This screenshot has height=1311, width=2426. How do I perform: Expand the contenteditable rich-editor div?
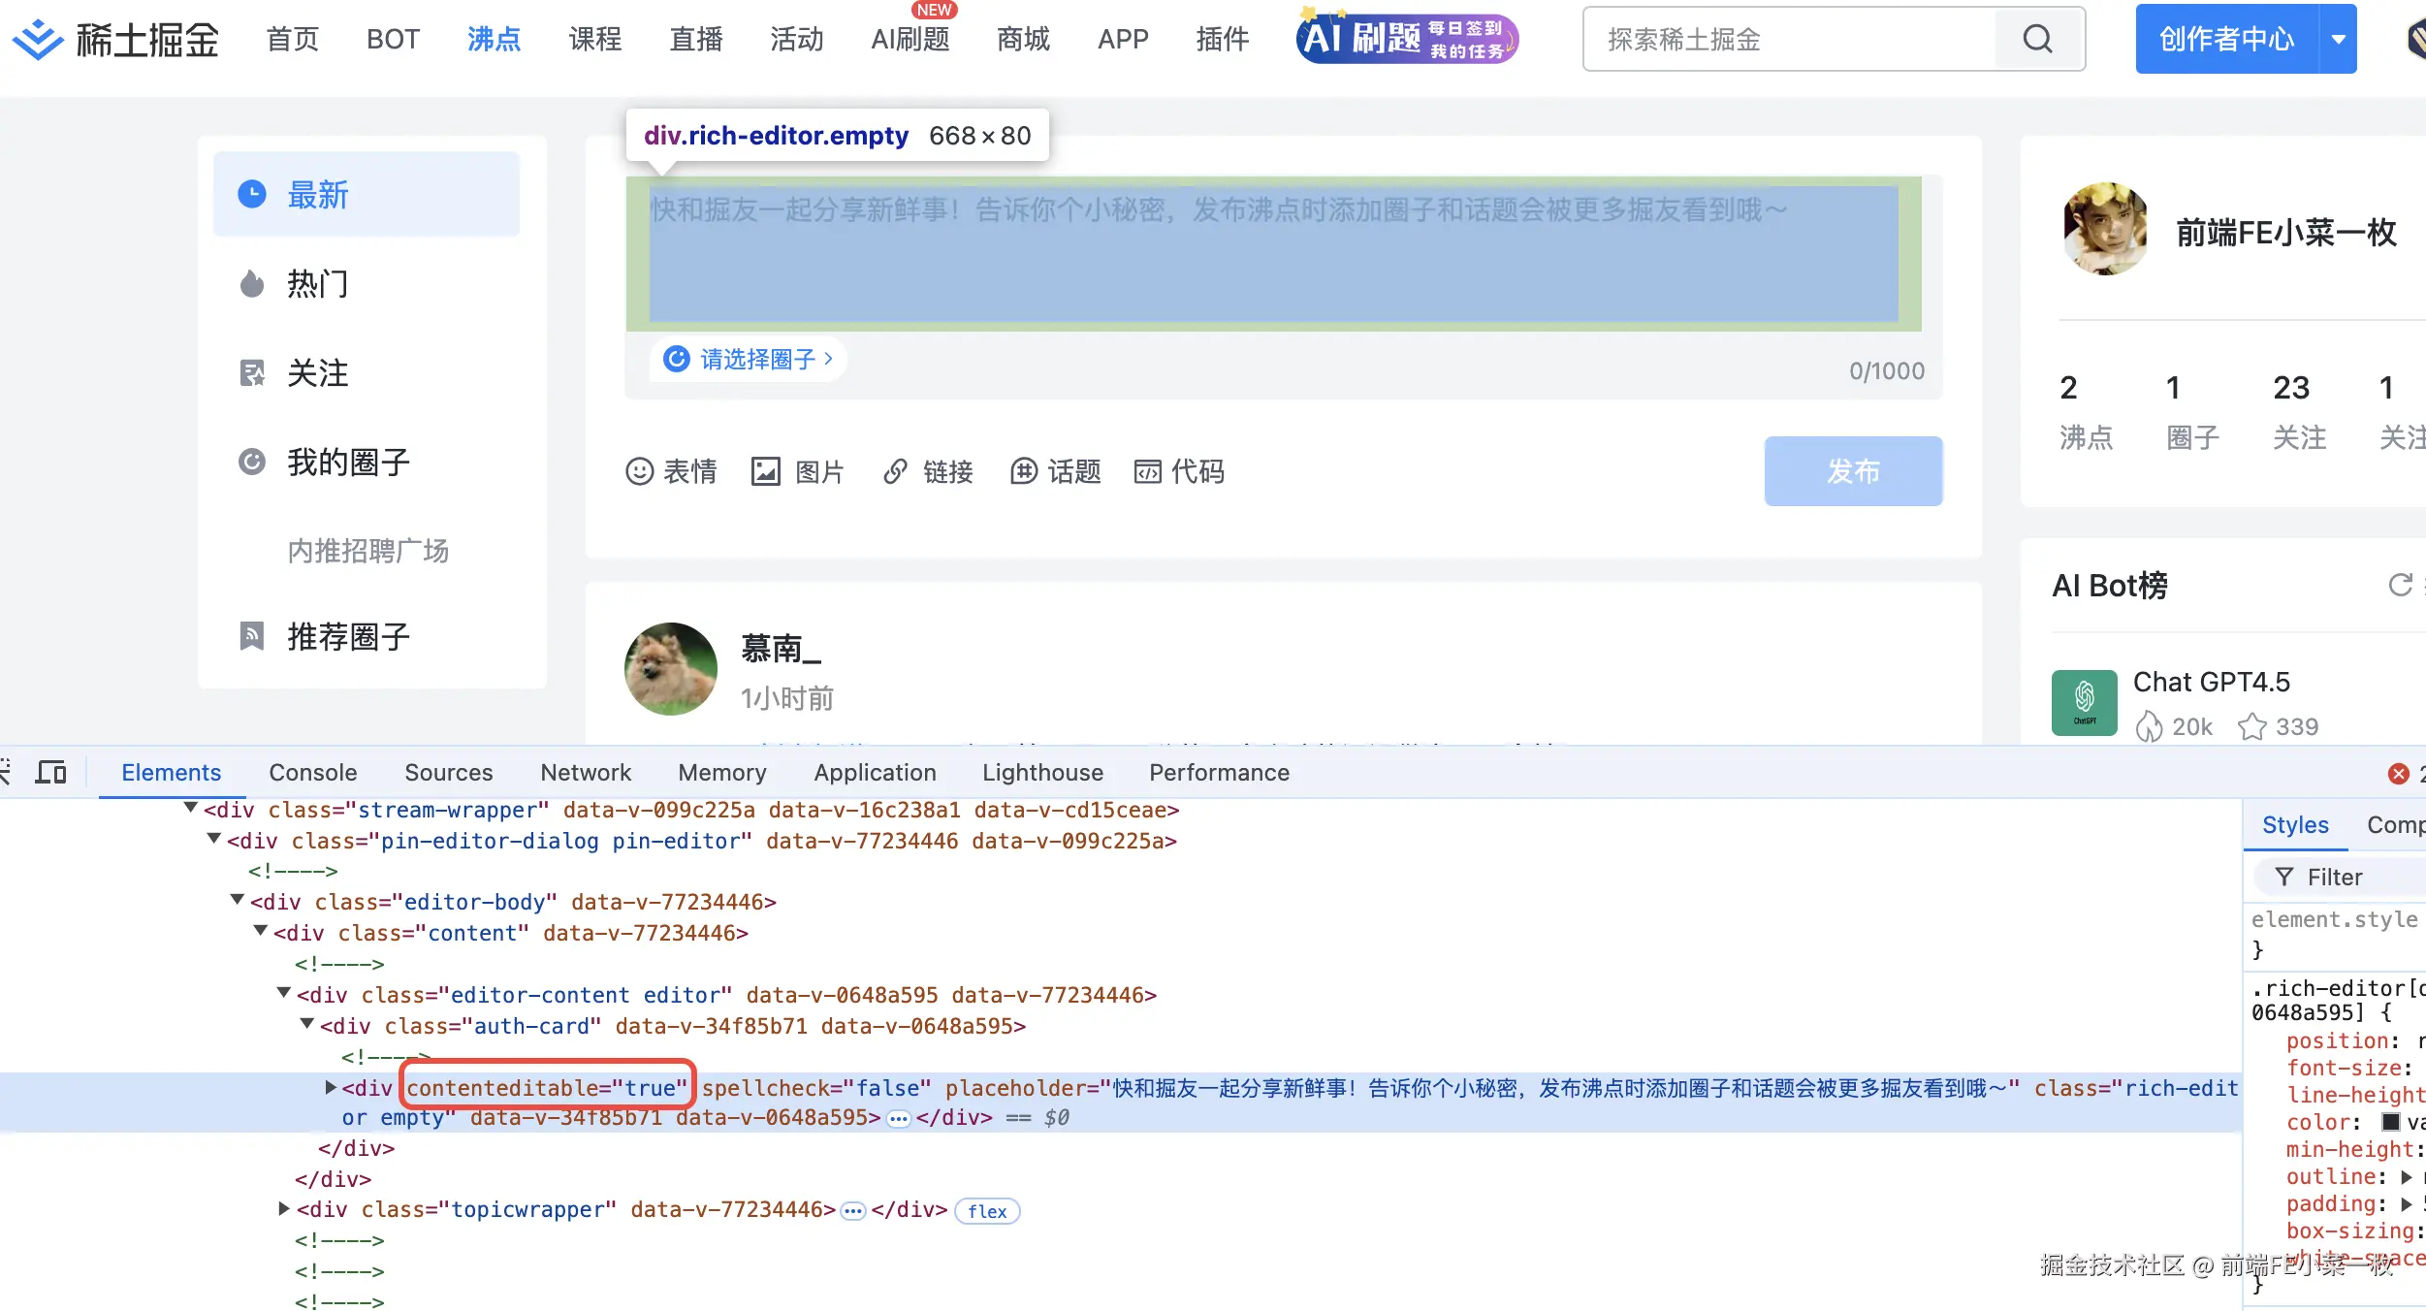tap(330, 1088)
